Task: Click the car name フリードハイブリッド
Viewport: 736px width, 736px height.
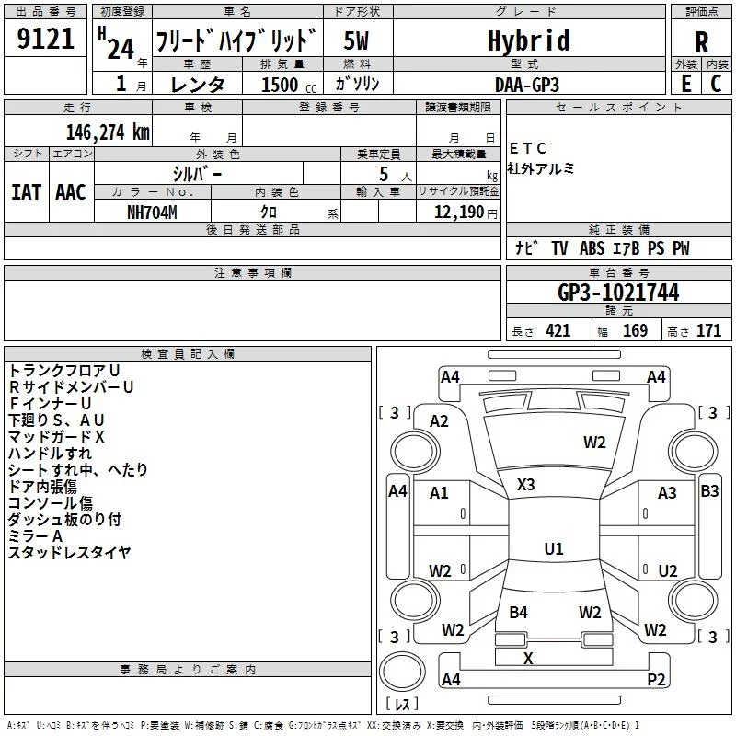Action: [x=236, y=40]
